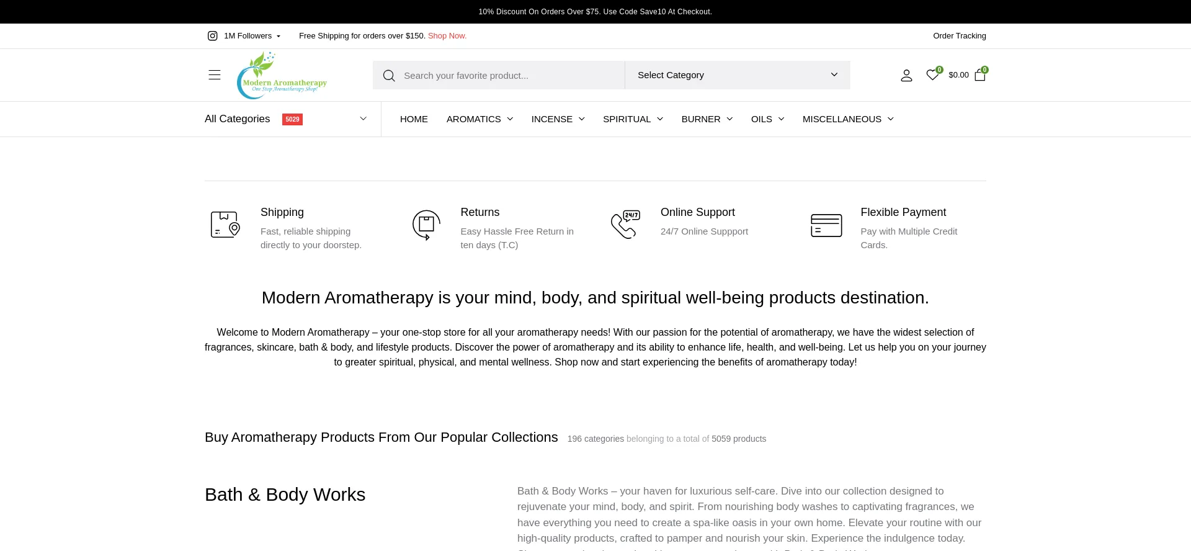The height and width of the screenshot is (551, 1191).
Task: Open the shopping cart bag icon
Action: coord(980,75)
